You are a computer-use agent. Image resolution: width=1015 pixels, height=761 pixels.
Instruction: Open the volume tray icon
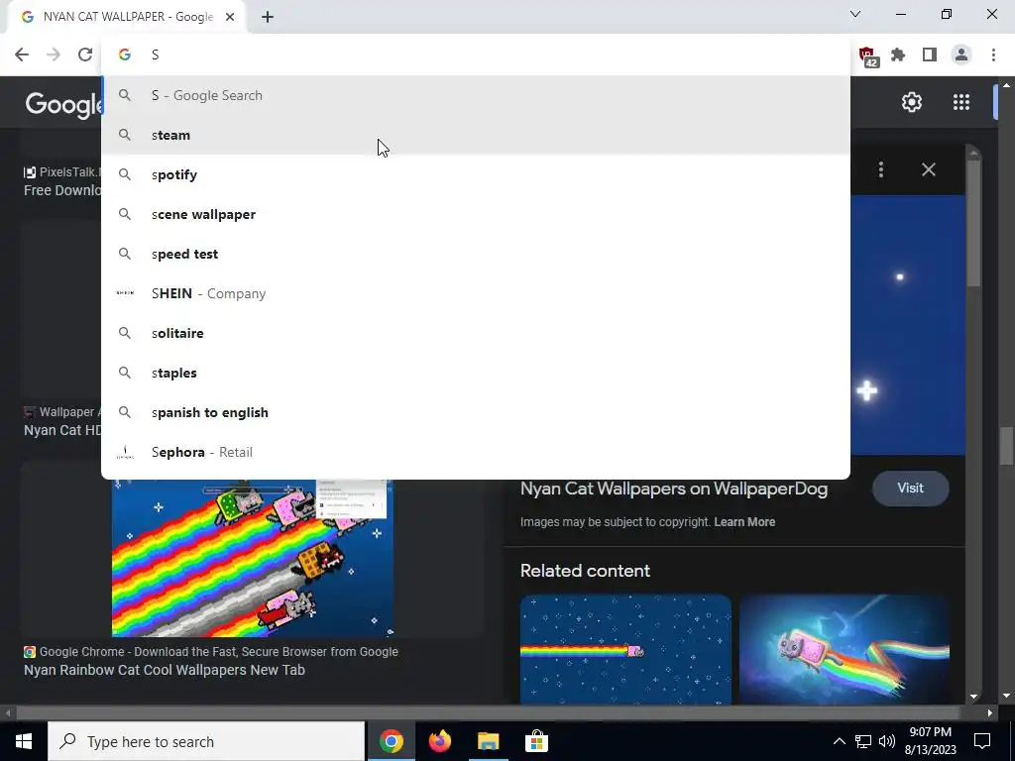pyautogui.click(x=887, y=741)
